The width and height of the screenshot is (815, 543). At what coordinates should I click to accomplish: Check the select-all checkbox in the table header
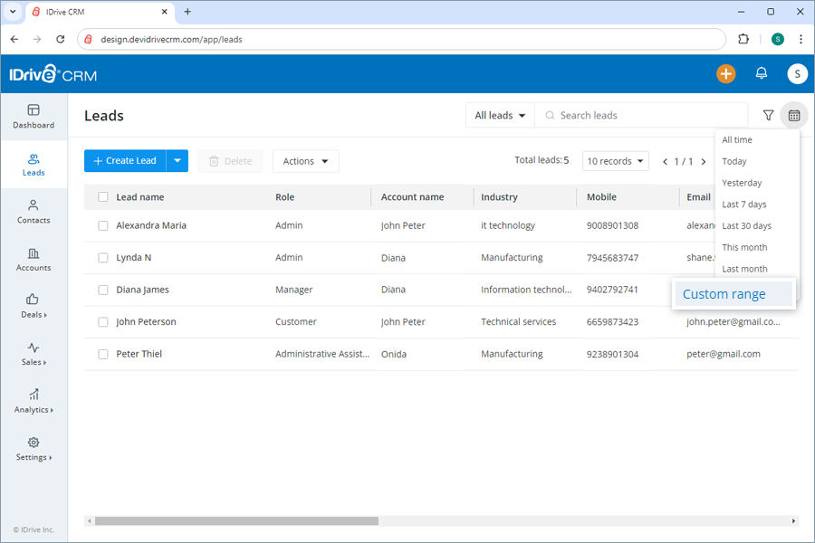102,196
